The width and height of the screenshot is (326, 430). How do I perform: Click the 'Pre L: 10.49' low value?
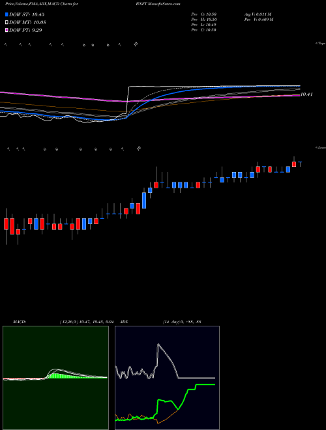[x=203, y=25]
